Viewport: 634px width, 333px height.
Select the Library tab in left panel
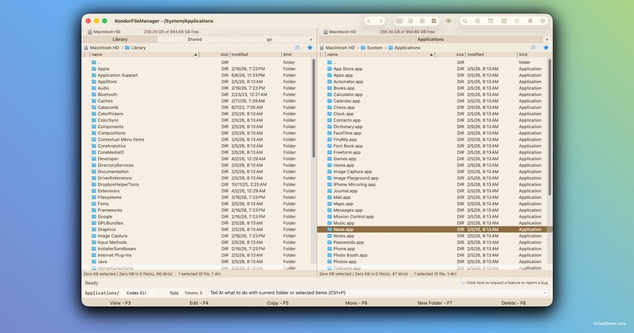[120, 40]
